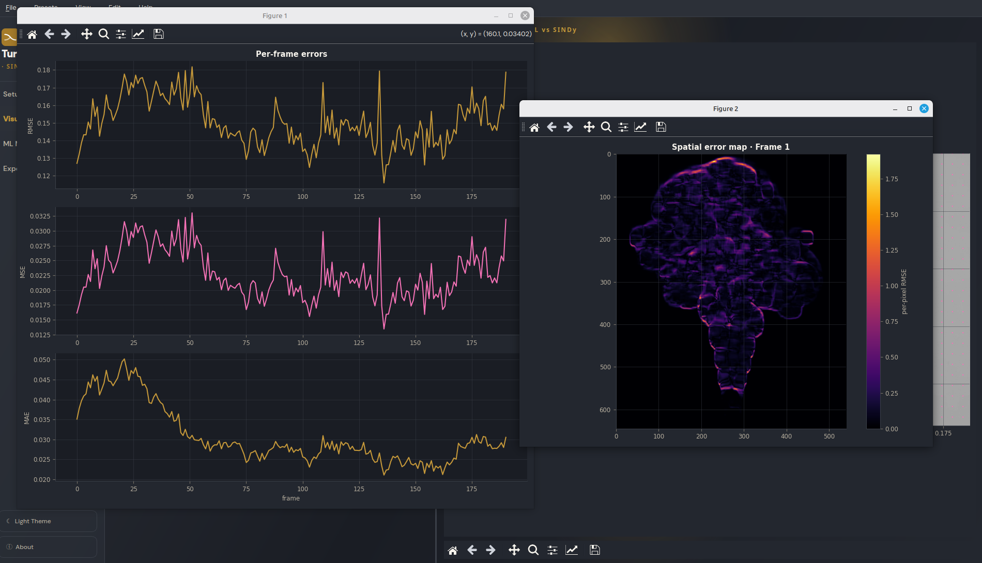Open the File menu
This screenshot has width=982, height=563.
coord(10,7)
